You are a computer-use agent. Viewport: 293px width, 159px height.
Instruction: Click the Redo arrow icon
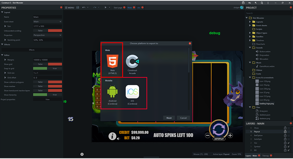tap(94, 7)
